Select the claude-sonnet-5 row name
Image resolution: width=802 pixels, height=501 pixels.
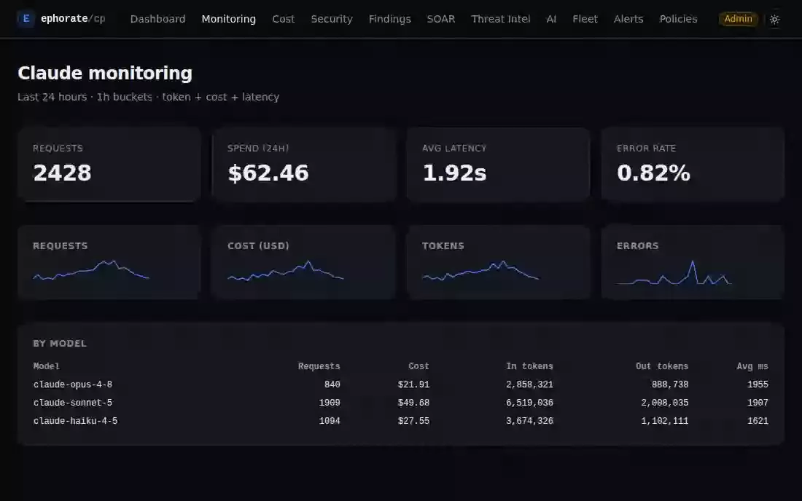pyautogui.click(x=73, y=403)
